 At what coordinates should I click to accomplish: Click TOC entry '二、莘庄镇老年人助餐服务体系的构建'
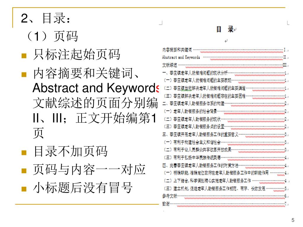coord(193,104)
